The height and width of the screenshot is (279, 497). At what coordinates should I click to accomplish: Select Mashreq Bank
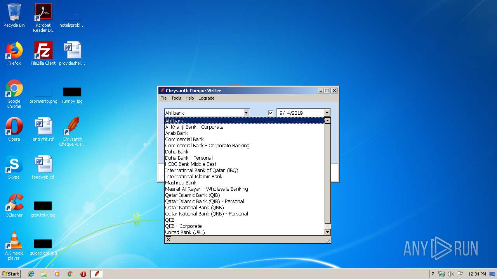pos(244,183)
